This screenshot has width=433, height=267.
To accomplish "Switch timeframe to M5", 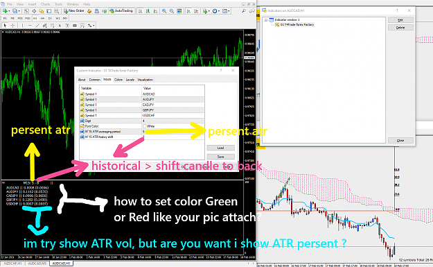I will 12,18.
